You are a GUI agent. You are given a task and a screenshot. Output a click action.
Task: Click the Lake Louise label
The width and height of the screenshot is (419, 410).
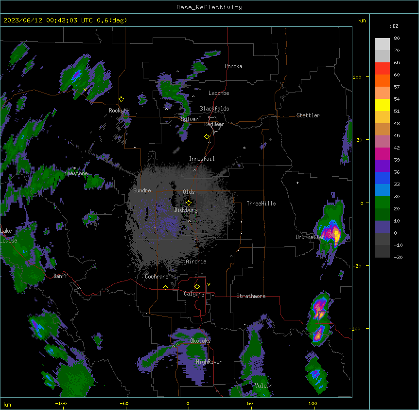coord(9,236)
